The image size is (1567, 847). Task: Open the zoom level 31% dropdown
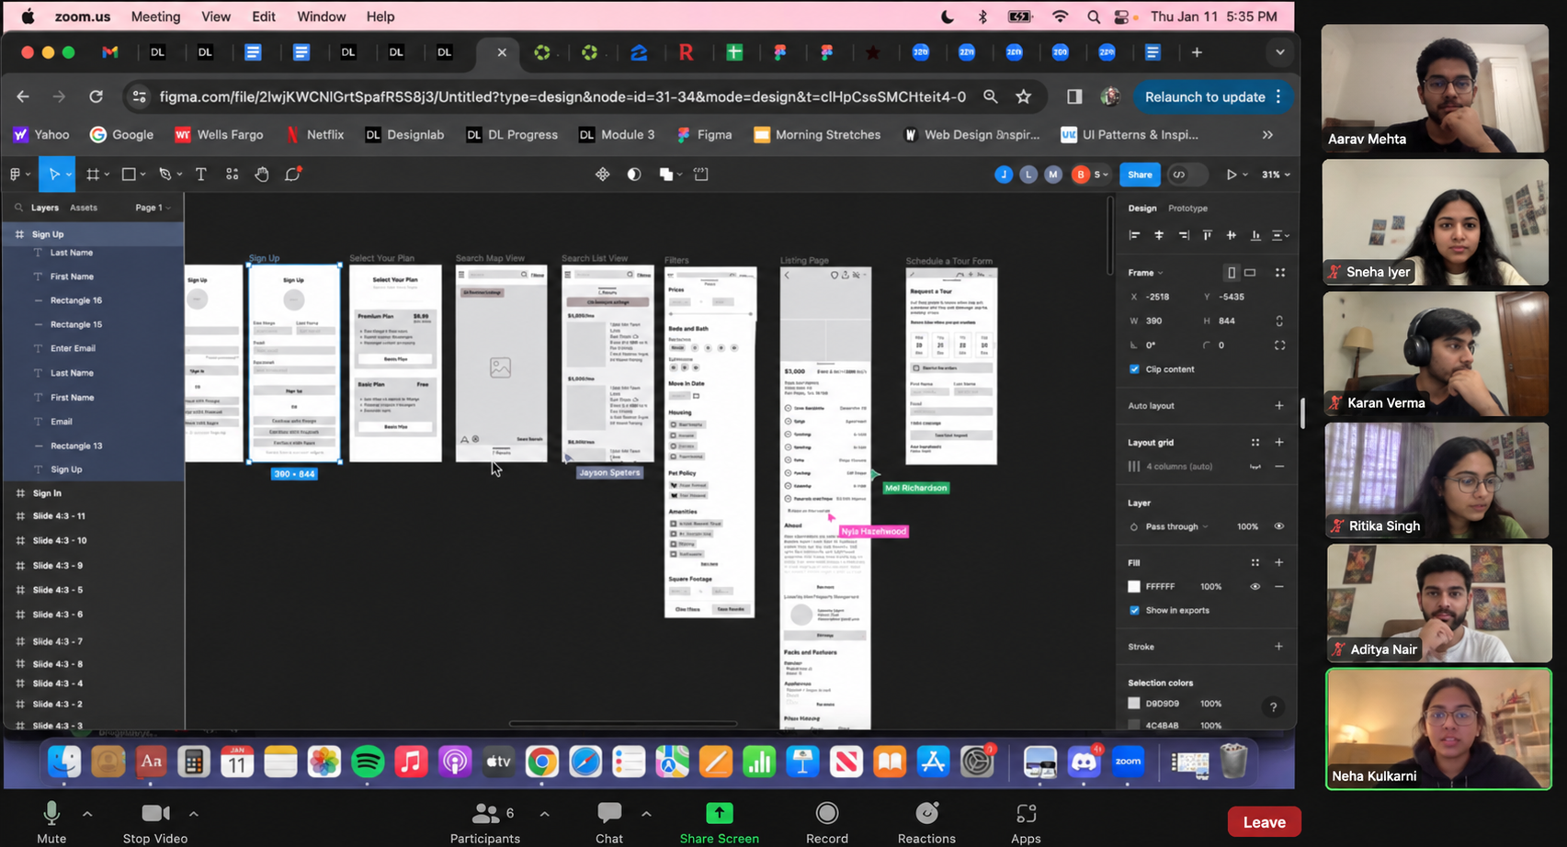[x=1276, y=175]
